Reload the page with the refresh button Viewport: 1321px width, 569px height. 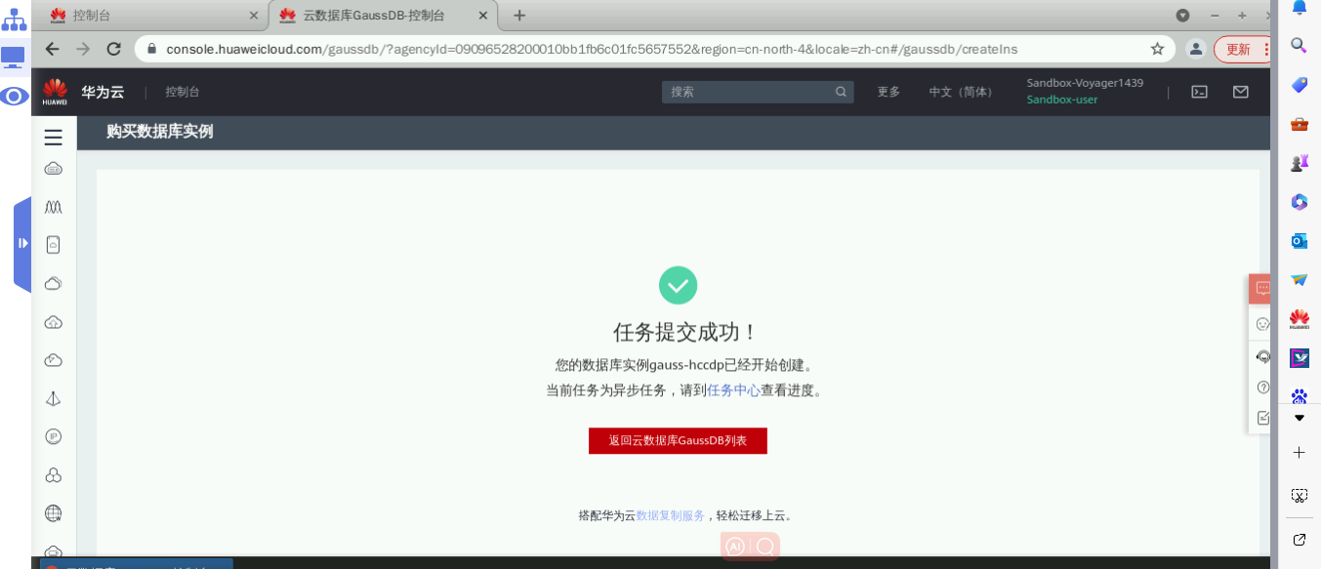(x=114, y=49)
